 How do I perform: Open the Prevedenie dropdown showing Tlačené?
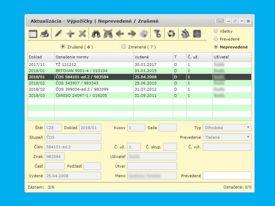click(x=227, y=137)
